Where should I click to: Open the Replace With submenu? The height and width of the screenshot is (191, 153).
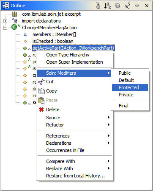[x=74, y=169]
